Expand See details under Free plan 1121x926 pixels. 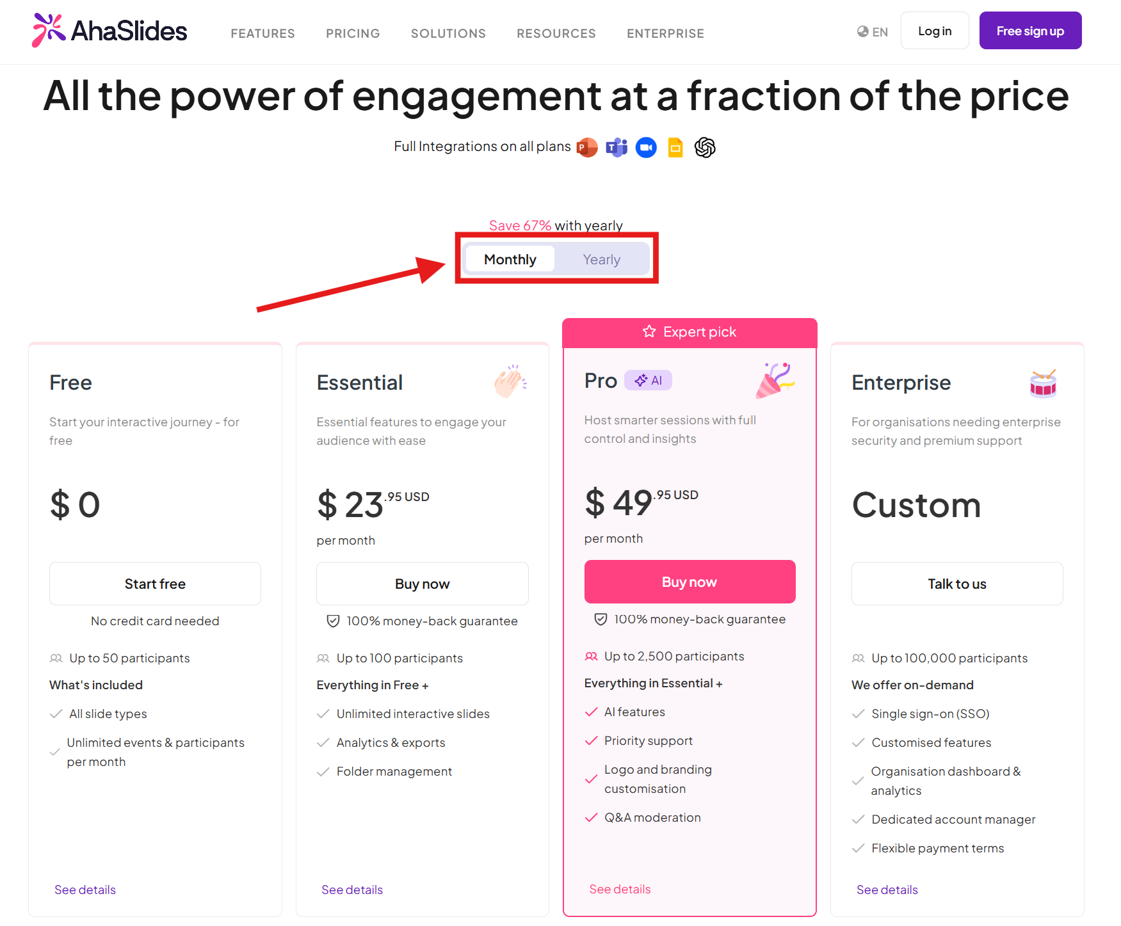tap(85, 890)
